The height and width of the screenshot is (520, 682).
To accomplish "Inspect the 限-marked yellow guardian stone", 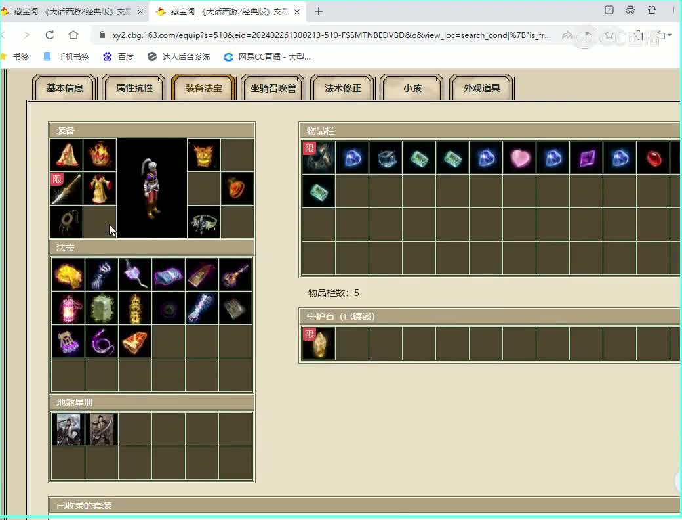I will (319, 343).
